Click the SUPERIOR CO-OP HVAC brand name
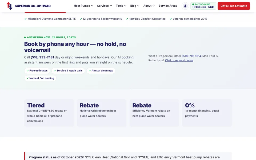 tap(33, 6)
